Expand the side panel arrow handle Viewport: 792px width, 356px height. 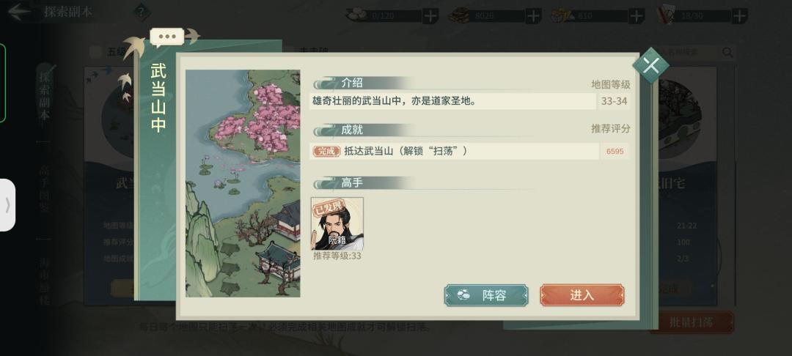pos(7,204)
